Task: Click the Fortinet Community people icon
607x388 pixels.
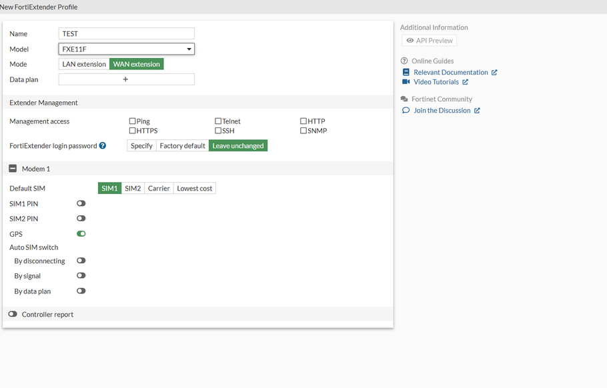Action: pyautogui.click(x=404, y=99)
